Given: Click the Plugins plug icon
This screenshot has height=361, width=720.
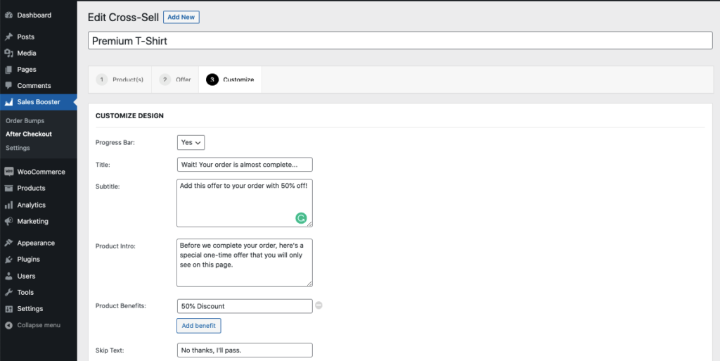Looking at the screenshot, I should coord(8,260).
